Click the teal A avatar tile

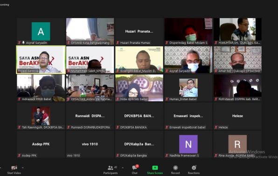[41, 32]
